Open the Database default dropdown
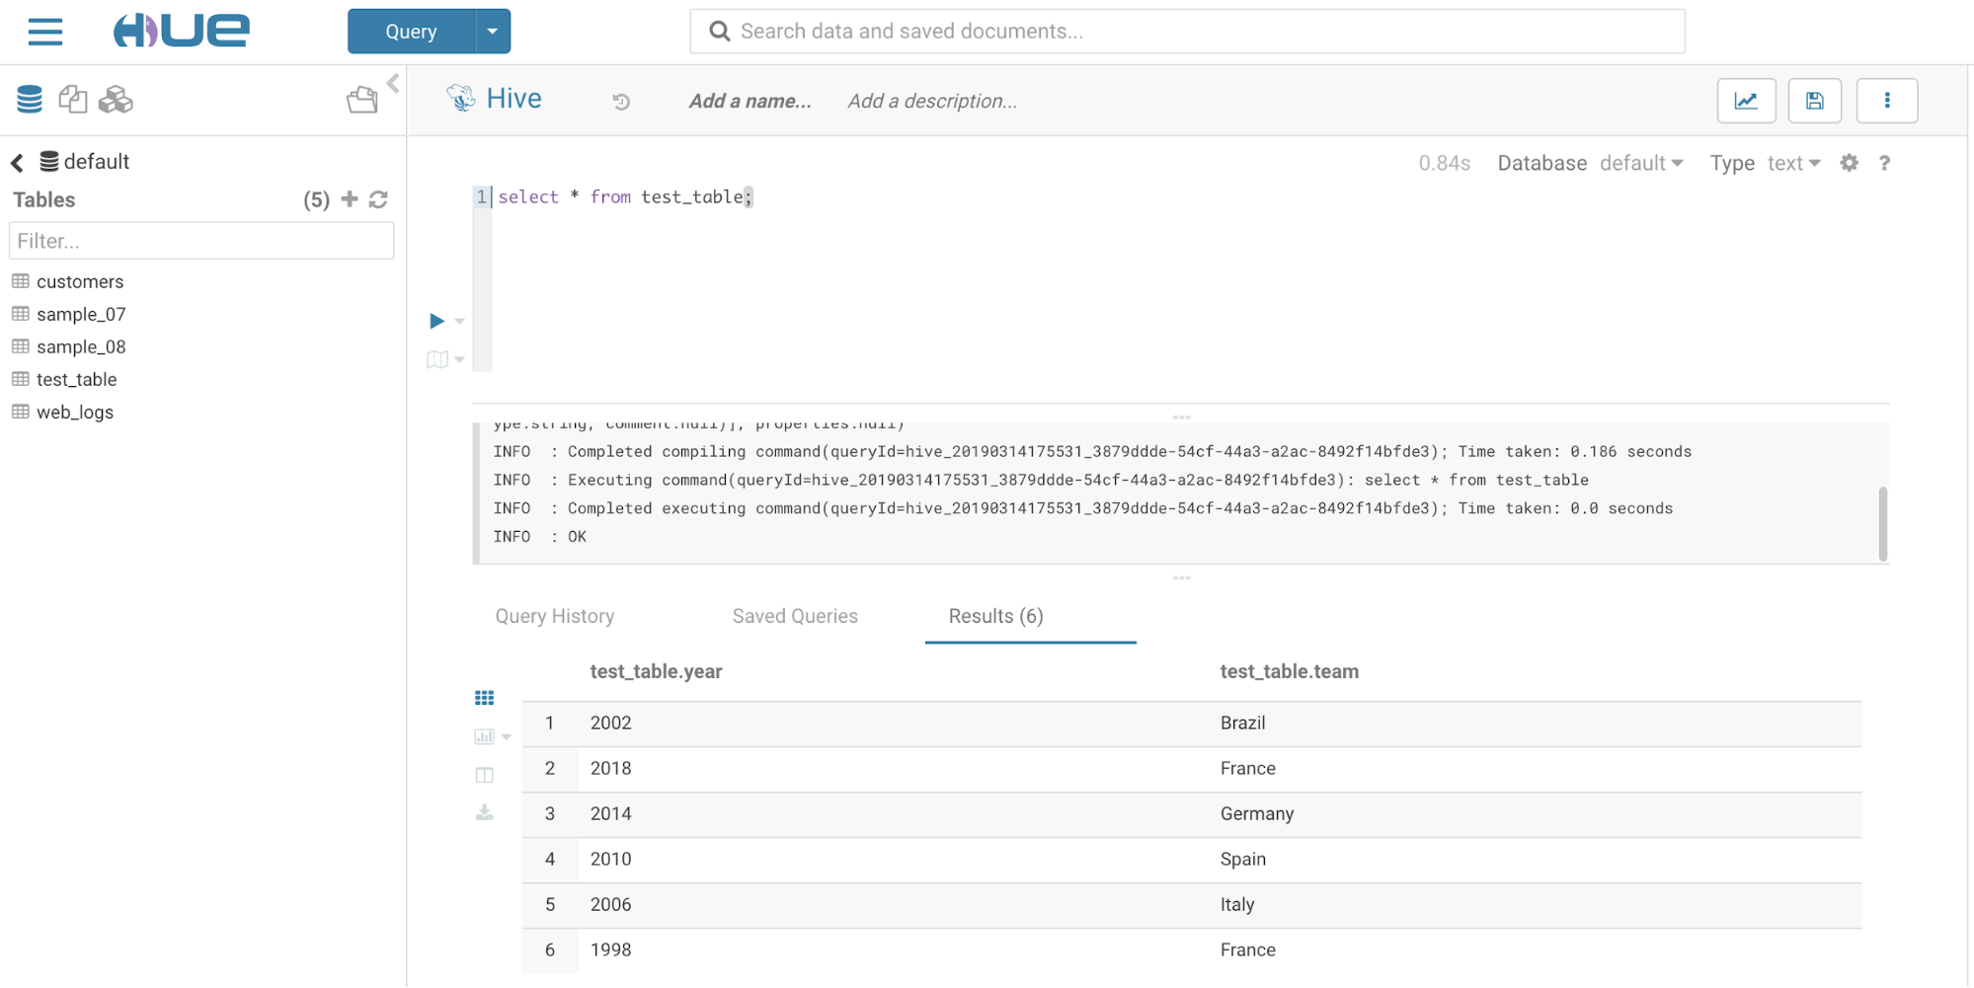 1640,163
